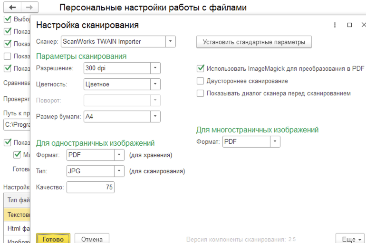Viewport: 366px width, 243px height.
Task: Click the JPG scan type field
Action: (91, 171)
